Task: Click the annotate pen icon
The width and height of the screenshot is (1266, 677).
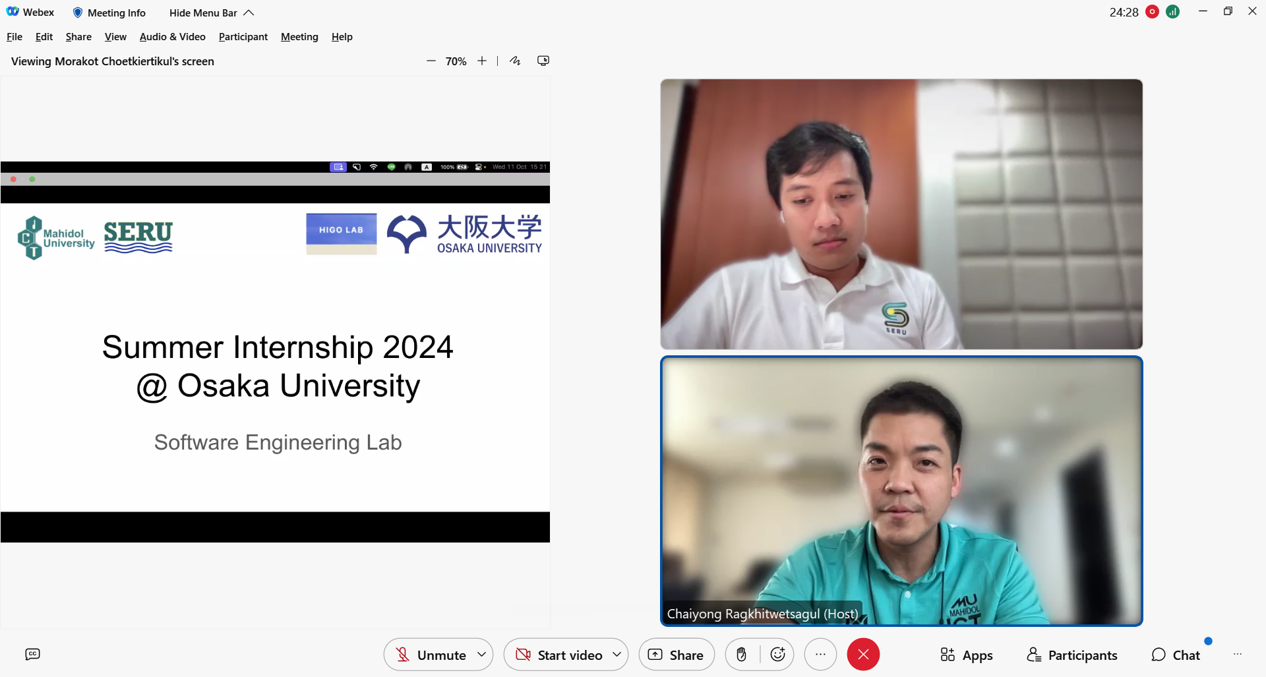Action: pyautogui.click(x=515, y=61)
